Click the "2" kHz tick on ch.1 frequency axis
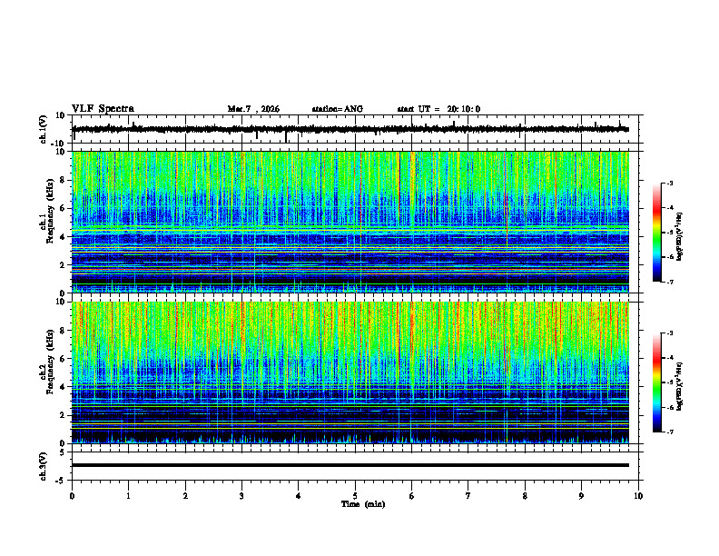Viewport: 719px width, 556px height. tap(63, 264)
